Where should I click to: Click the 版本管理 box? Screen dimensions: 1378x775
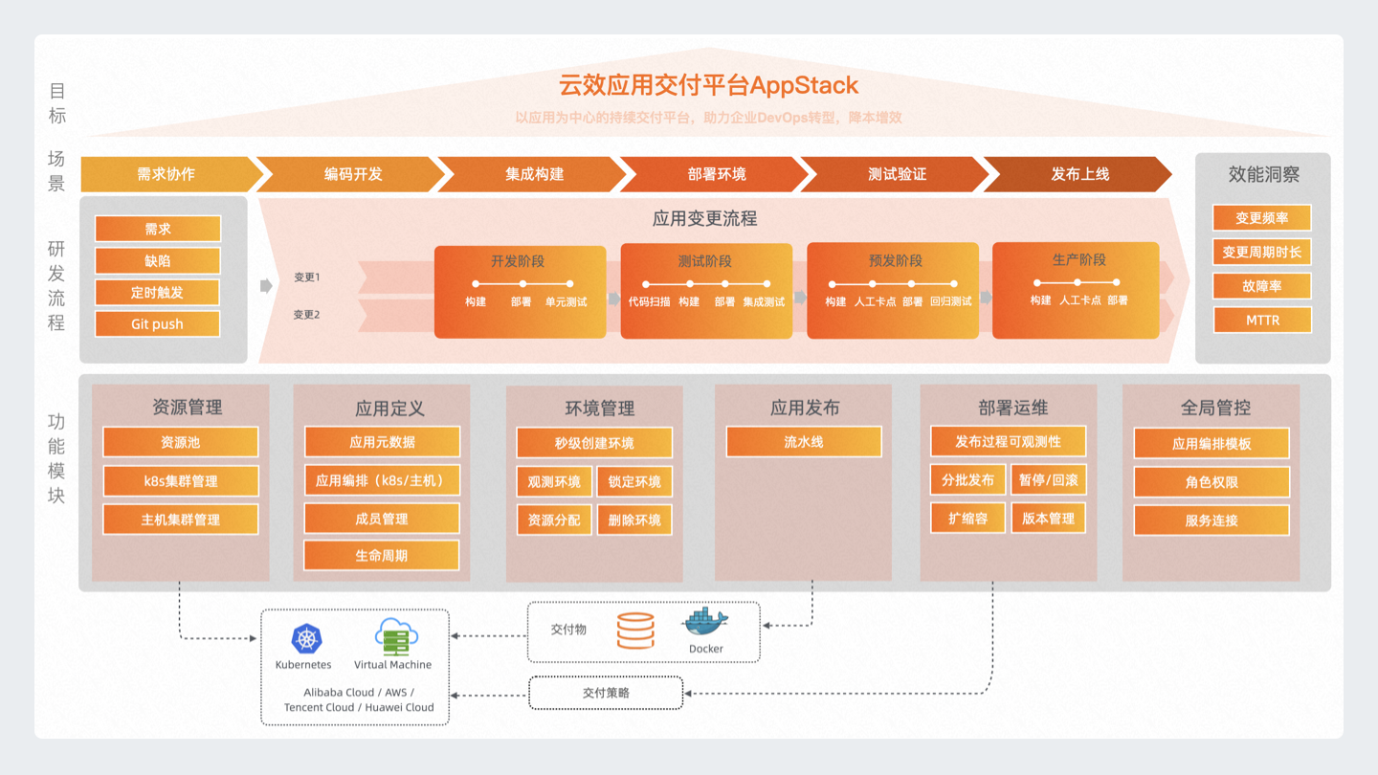pyautogui.click(x=1049, y=518)
